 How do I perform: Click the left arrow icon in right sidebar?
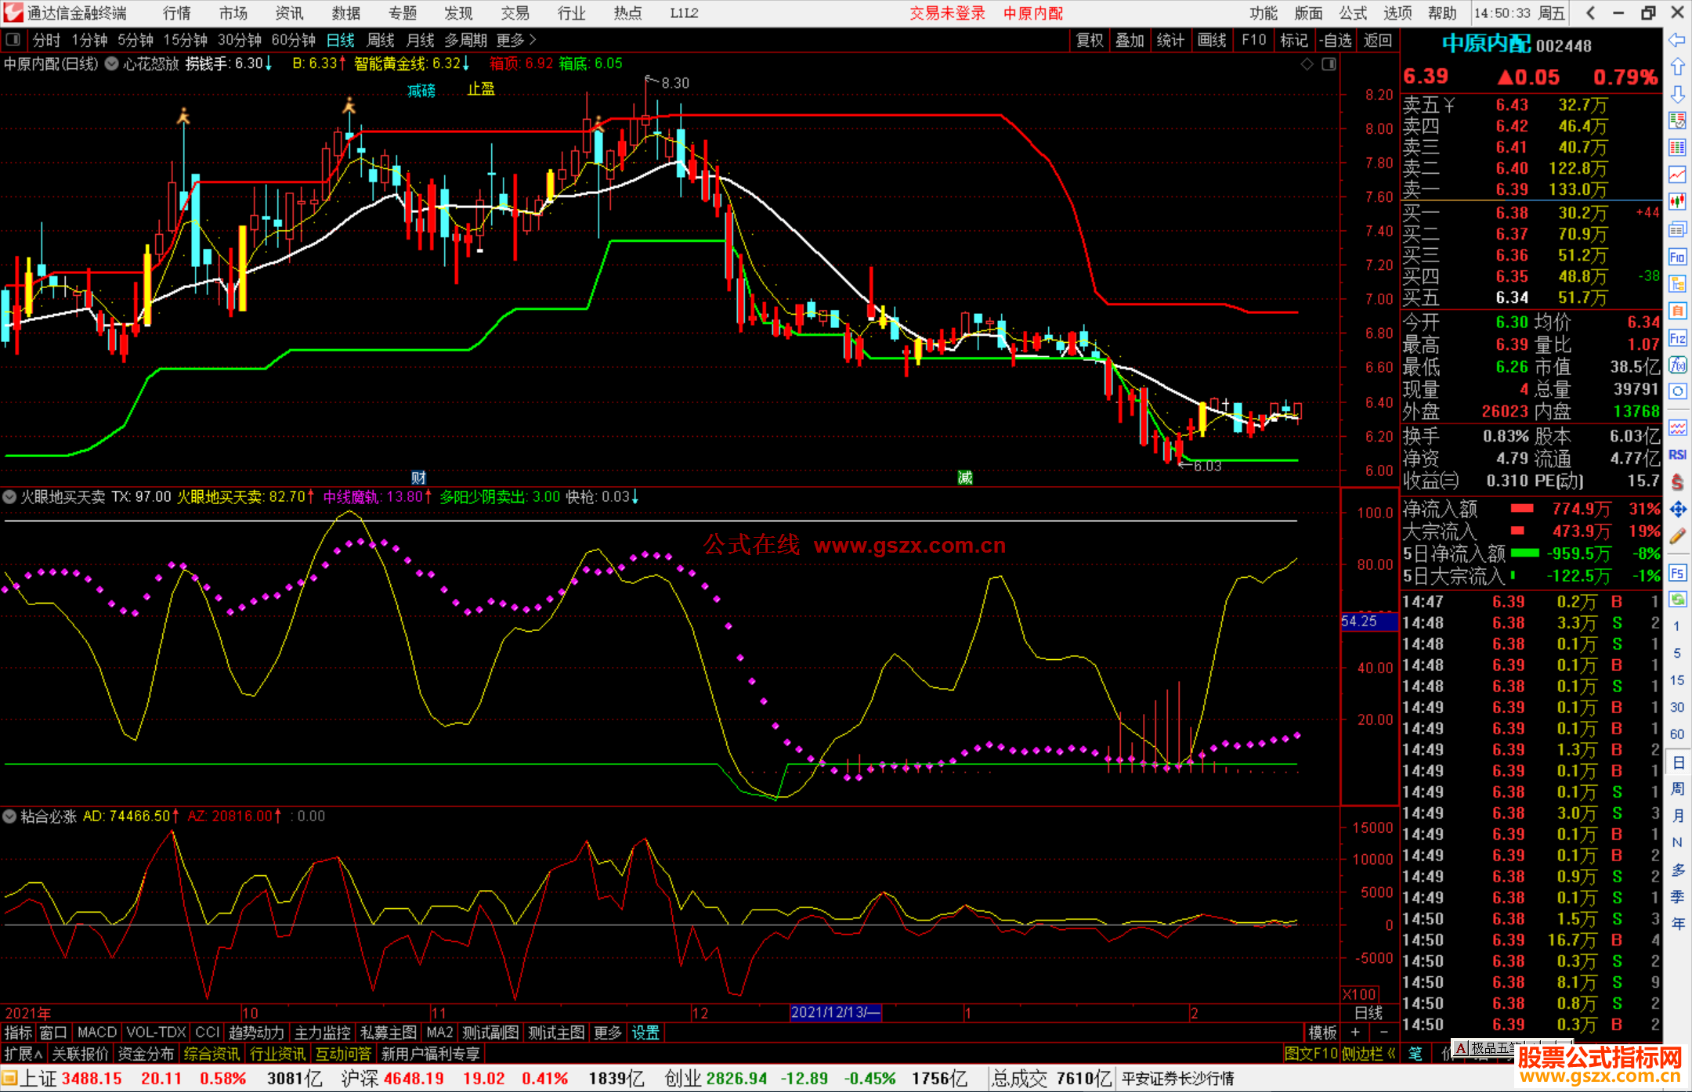click(x=1677, y=40)
